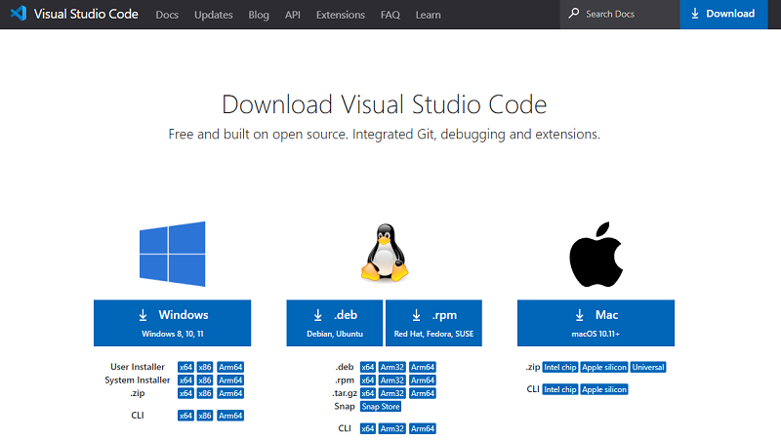Screen dimensions: 781x440
Task: Click the Linux Tux penguin icon
Action: click(385, 253)
